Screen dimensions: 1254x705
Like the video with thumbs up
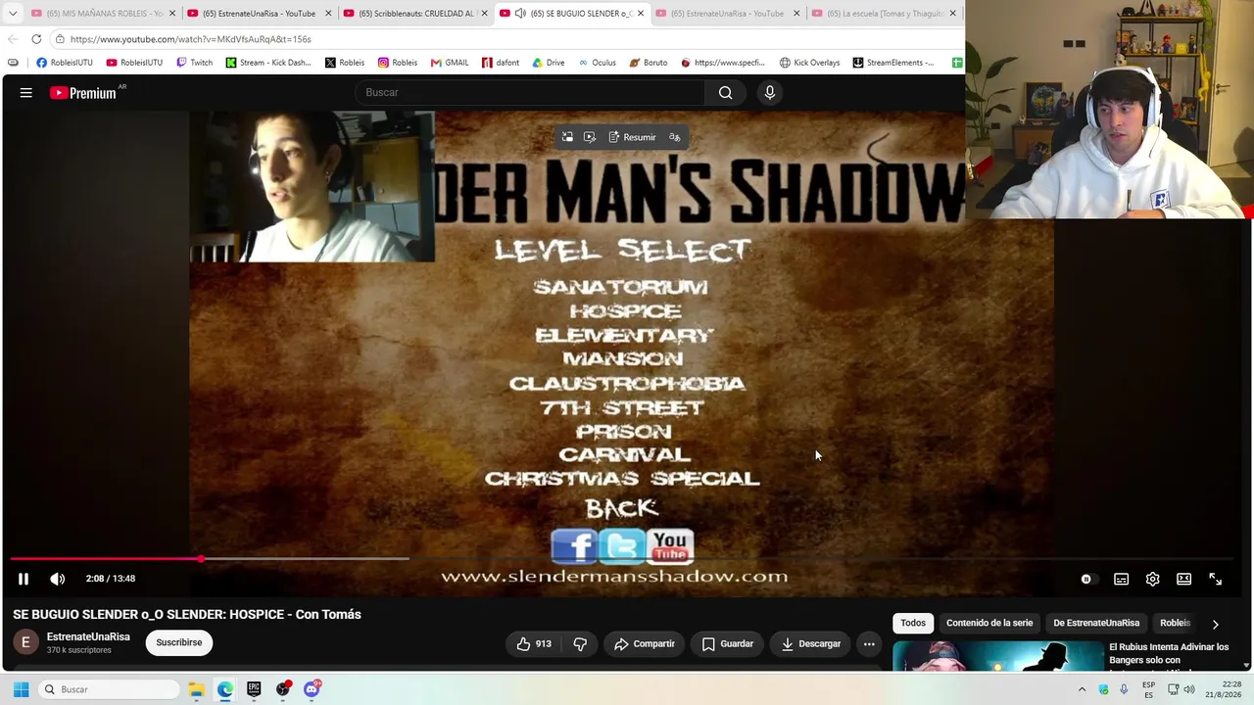point(534,643)
